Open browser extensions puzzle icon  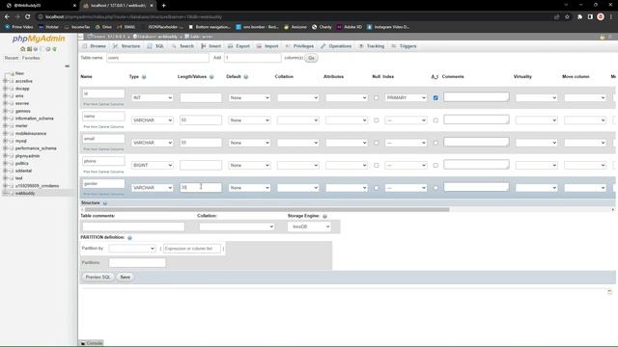tap(579, 16)
